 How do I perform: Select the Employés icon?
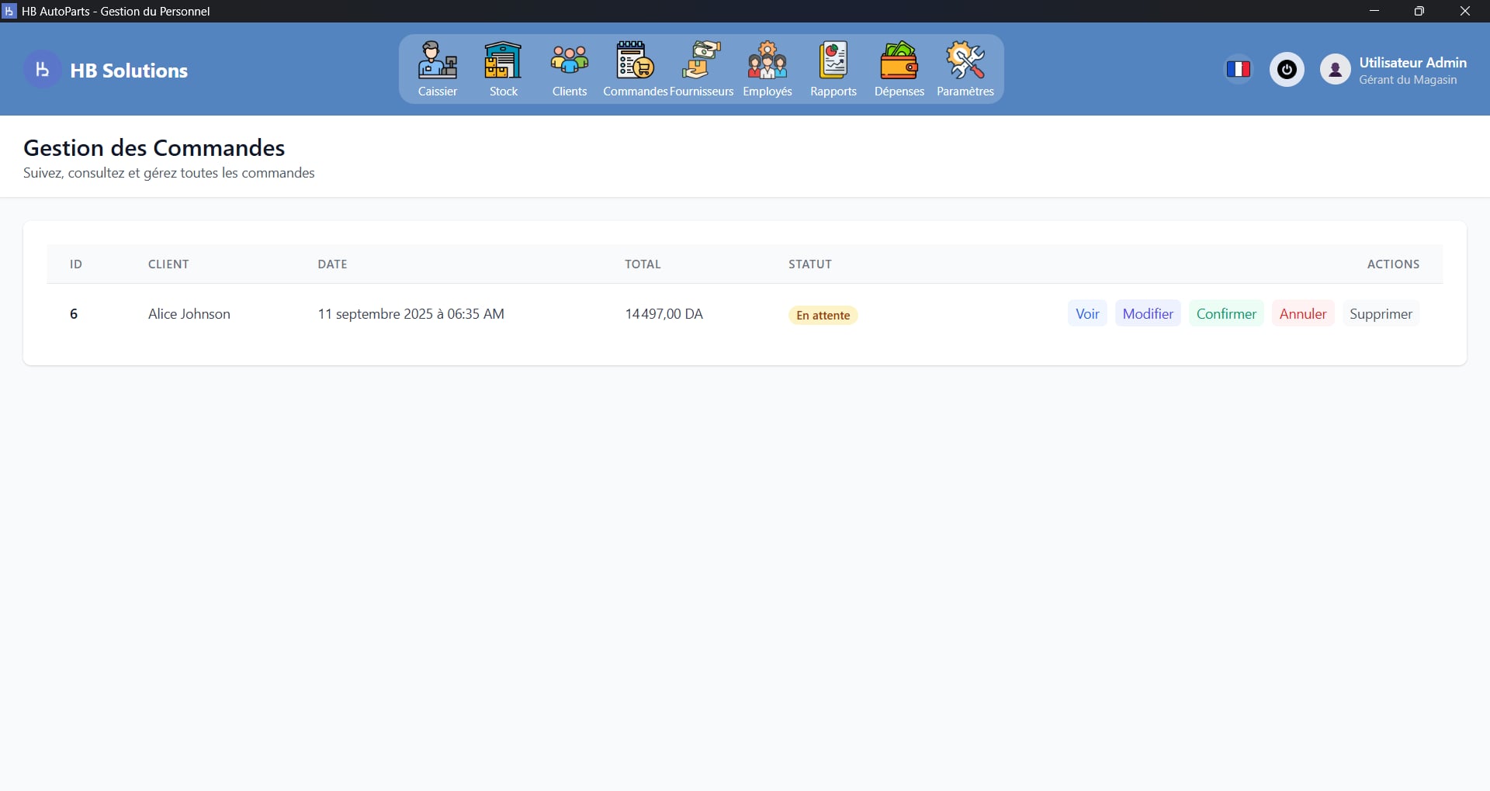(x=767, y=69)
